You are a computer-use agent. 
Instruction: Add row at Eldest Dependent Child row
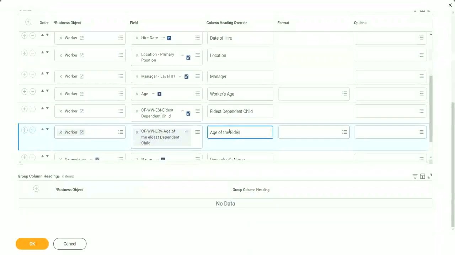[x=24, y=109]
